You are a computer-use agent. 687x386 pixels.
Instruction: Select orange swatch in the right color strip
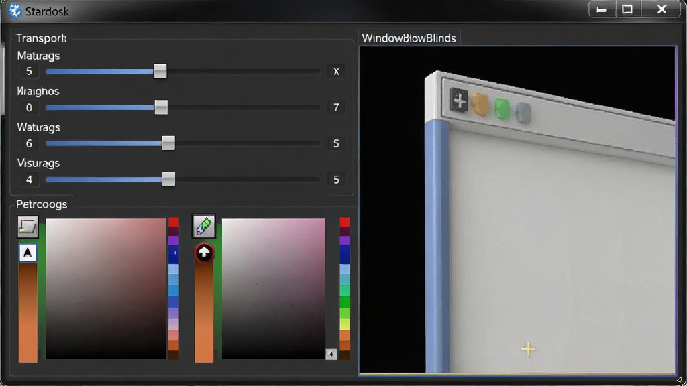coord(345,335)
